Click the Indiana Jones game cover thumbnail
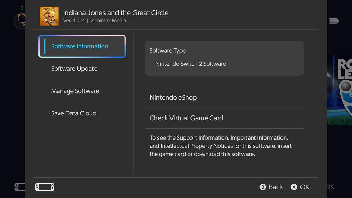This screenshot has width=352, height=198. click(x=49, y=16)
